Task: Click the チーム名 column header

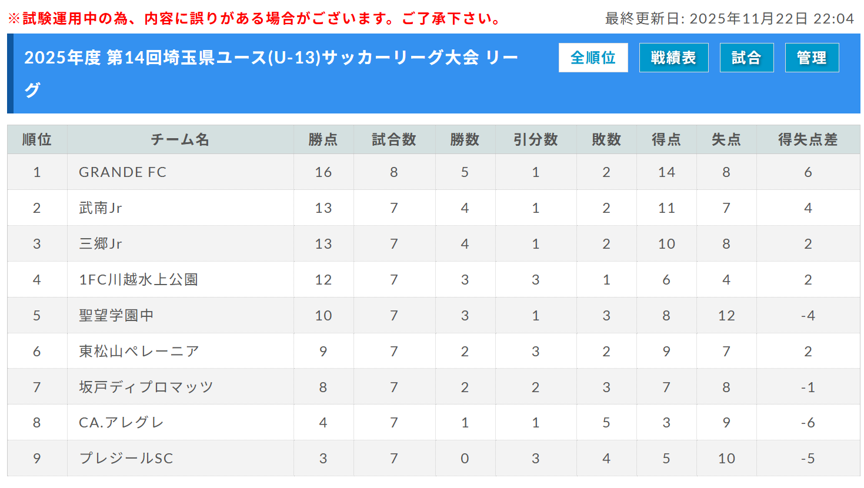Action: pos(180,140)
